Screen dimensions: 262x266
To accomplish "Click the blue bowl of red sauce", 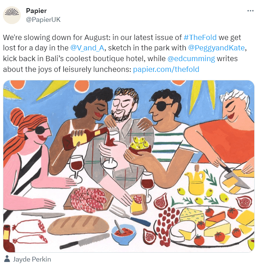I will coord(124,234).
